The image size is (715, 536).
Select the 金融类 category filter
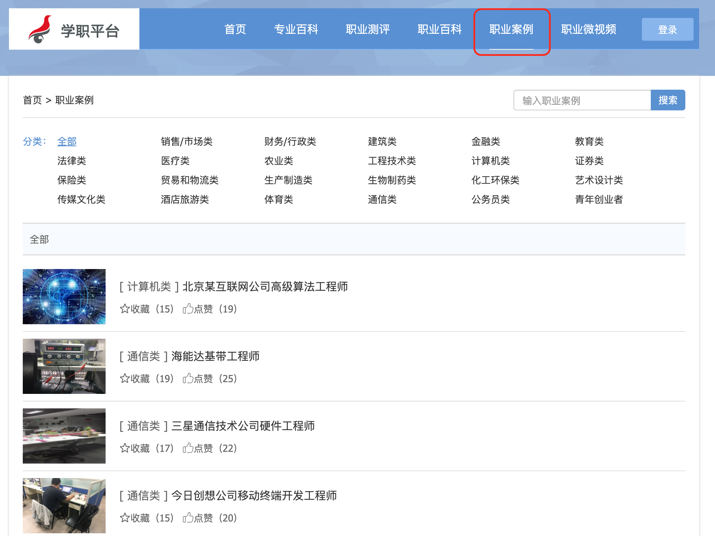tap(486, 141)
